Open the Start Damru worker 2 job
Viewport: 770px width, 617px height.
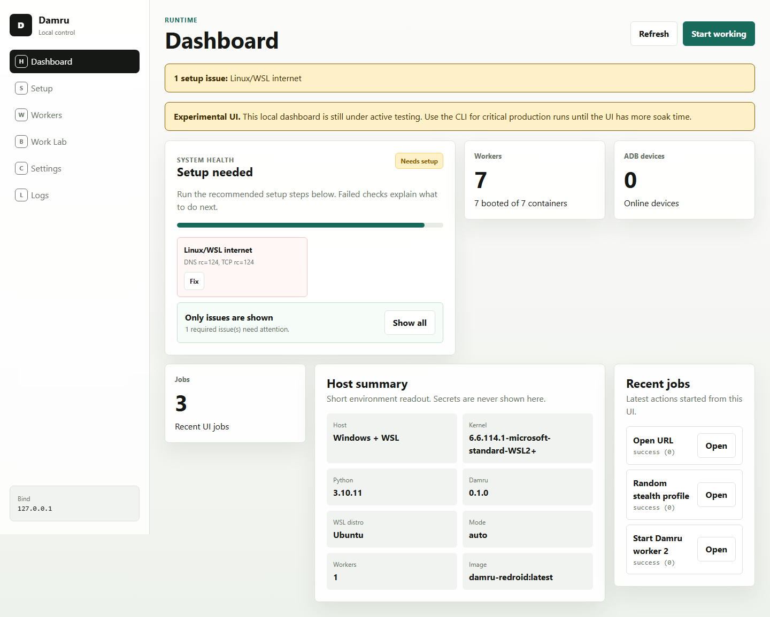[x=716, y=549]
